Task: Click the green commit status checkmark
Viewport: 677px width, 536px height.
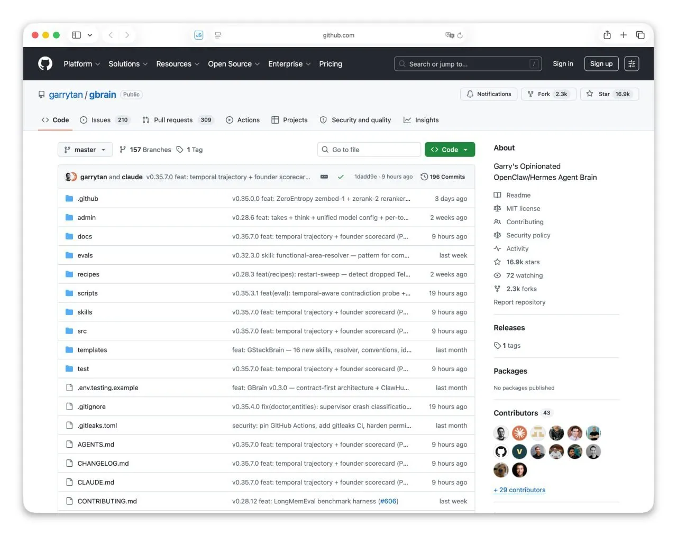Action: (341, 177)
